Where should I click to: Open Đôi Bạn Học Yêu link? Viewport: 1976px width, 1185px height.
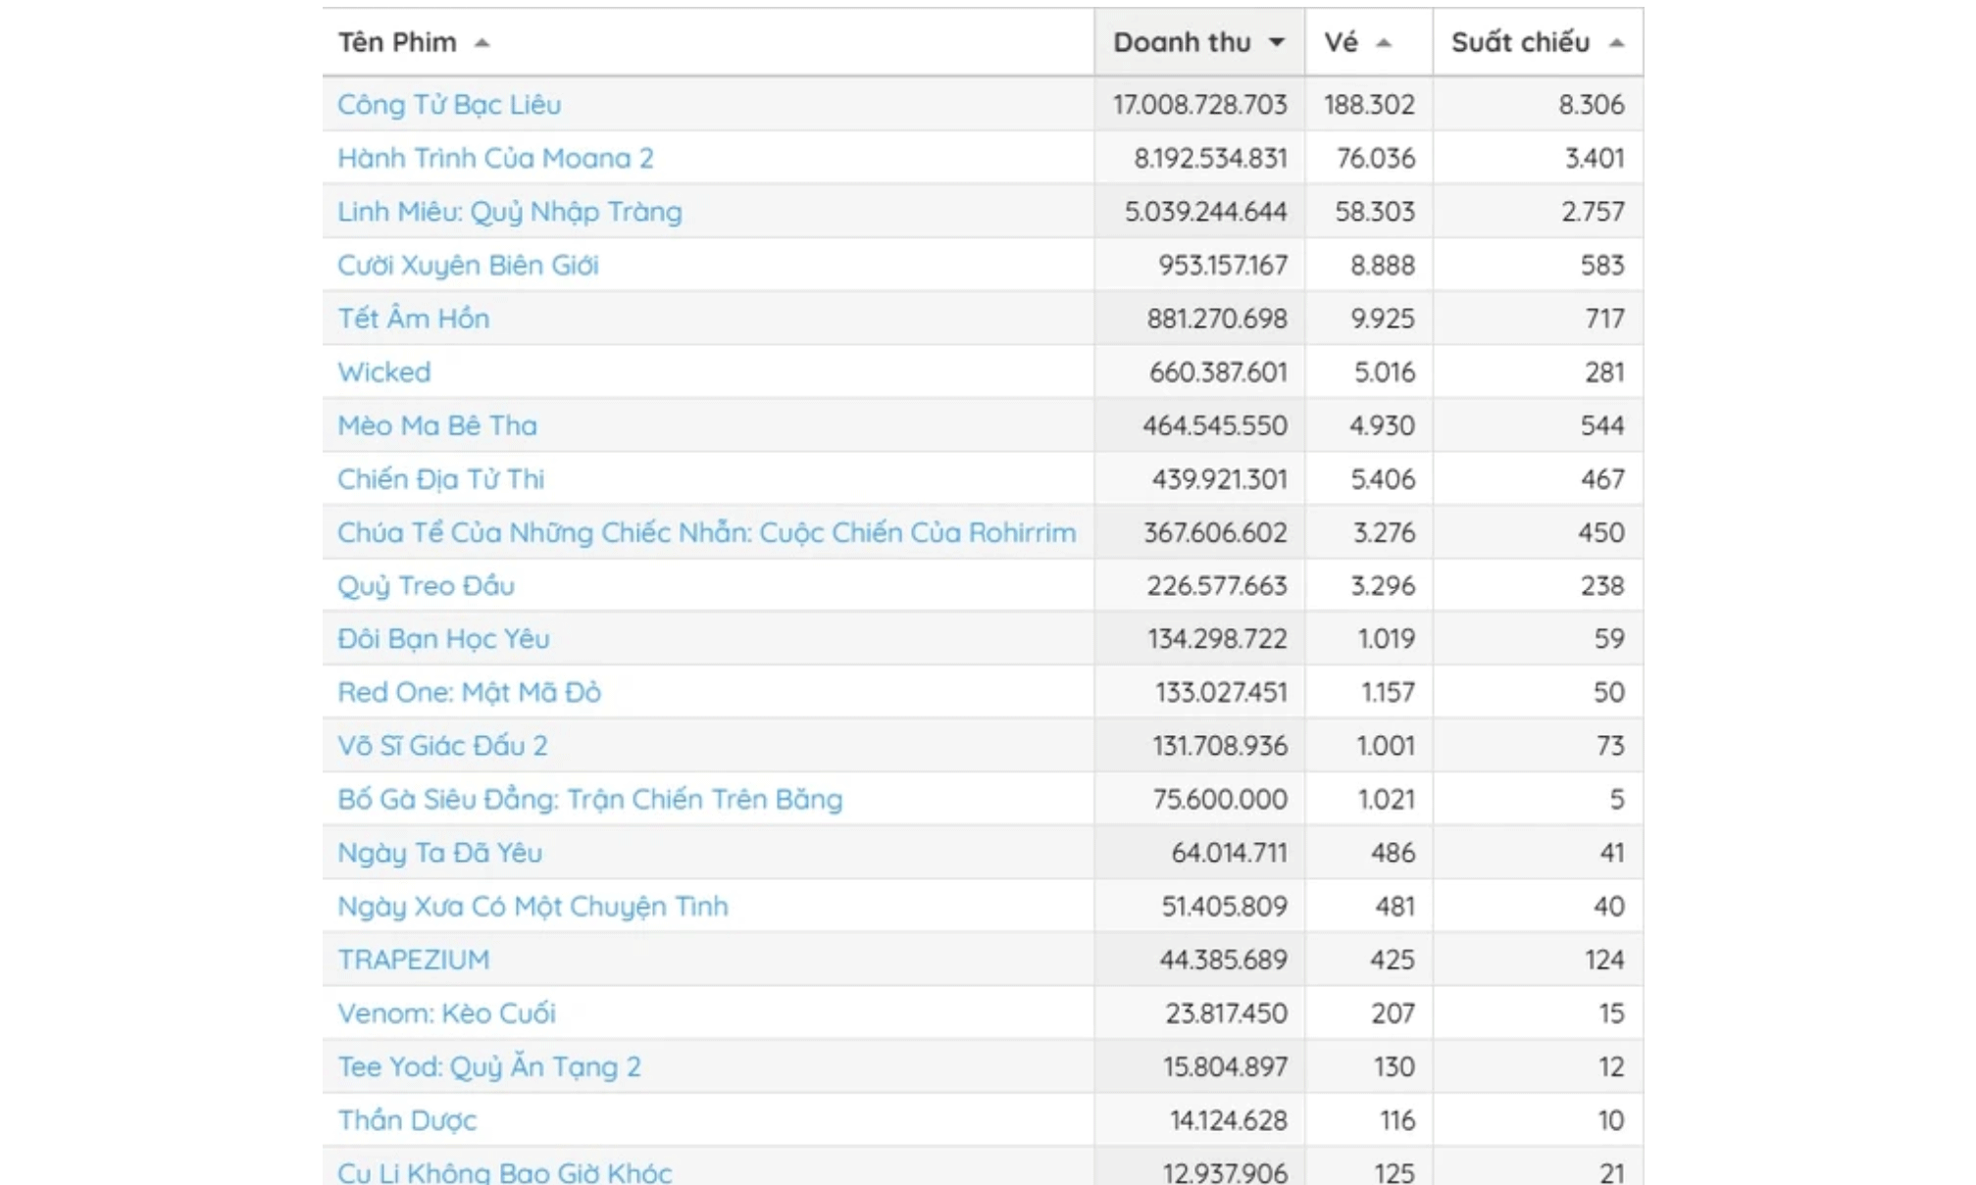(443, 639)
